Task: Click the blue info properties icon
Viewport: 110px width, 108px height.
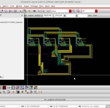Action: pyautogui.click(x=6, y=11)
